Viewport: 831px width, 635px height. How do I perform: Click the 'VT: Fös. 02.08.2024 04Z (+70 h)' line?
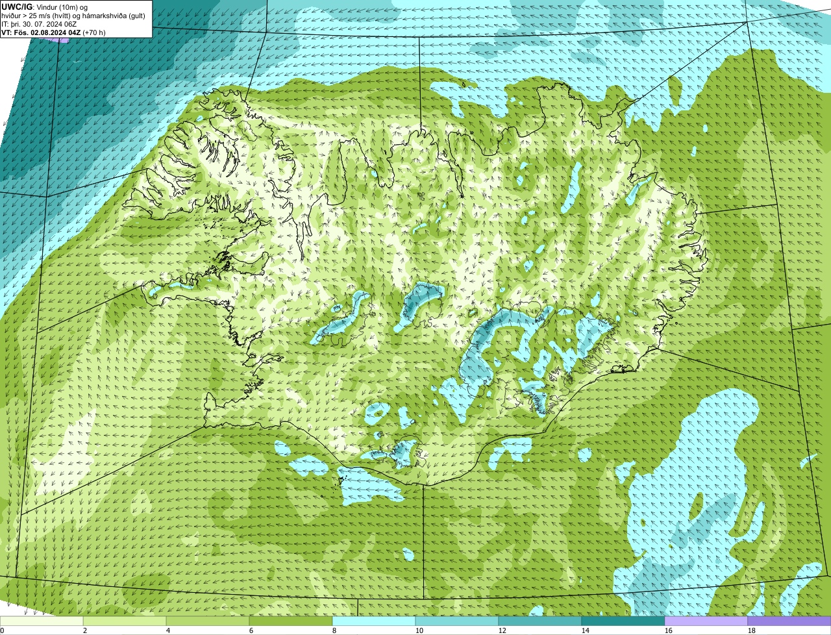click(54, 32)
